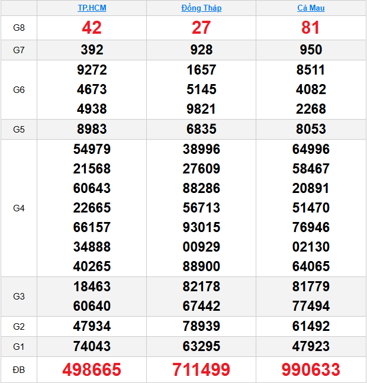This screenshot has width=367, height=383.
Task: Select the G4 number 54979
Action: pos(92,149)
